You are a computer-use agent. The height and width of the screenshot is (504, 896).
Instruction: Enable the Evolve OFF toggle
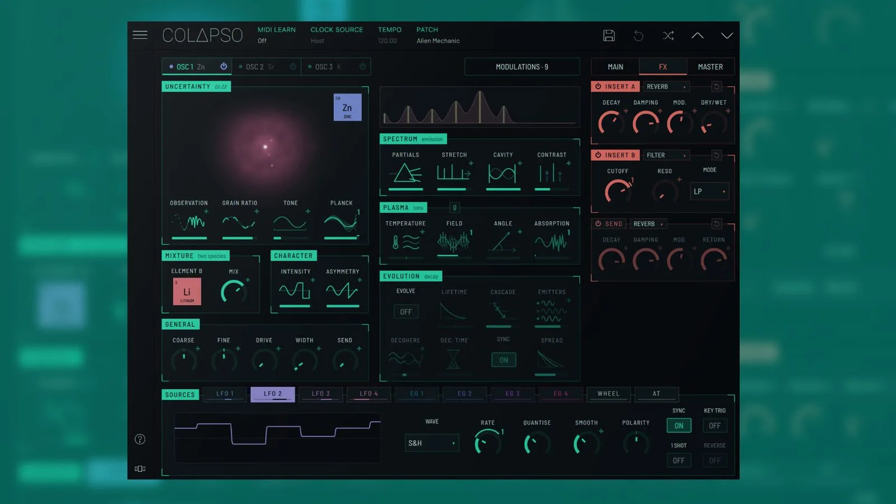pyautogui.click(x=405, y=311)
